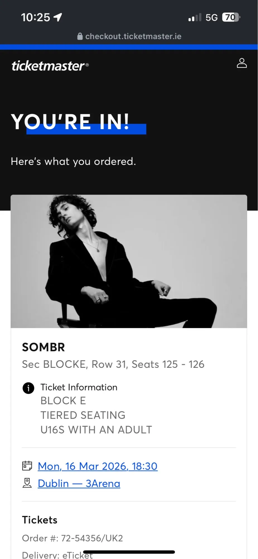This screenshot has height=559, width=258.
Task: Open the Mon, 16 Mar 2026 date link
Action: click(98, 466)
